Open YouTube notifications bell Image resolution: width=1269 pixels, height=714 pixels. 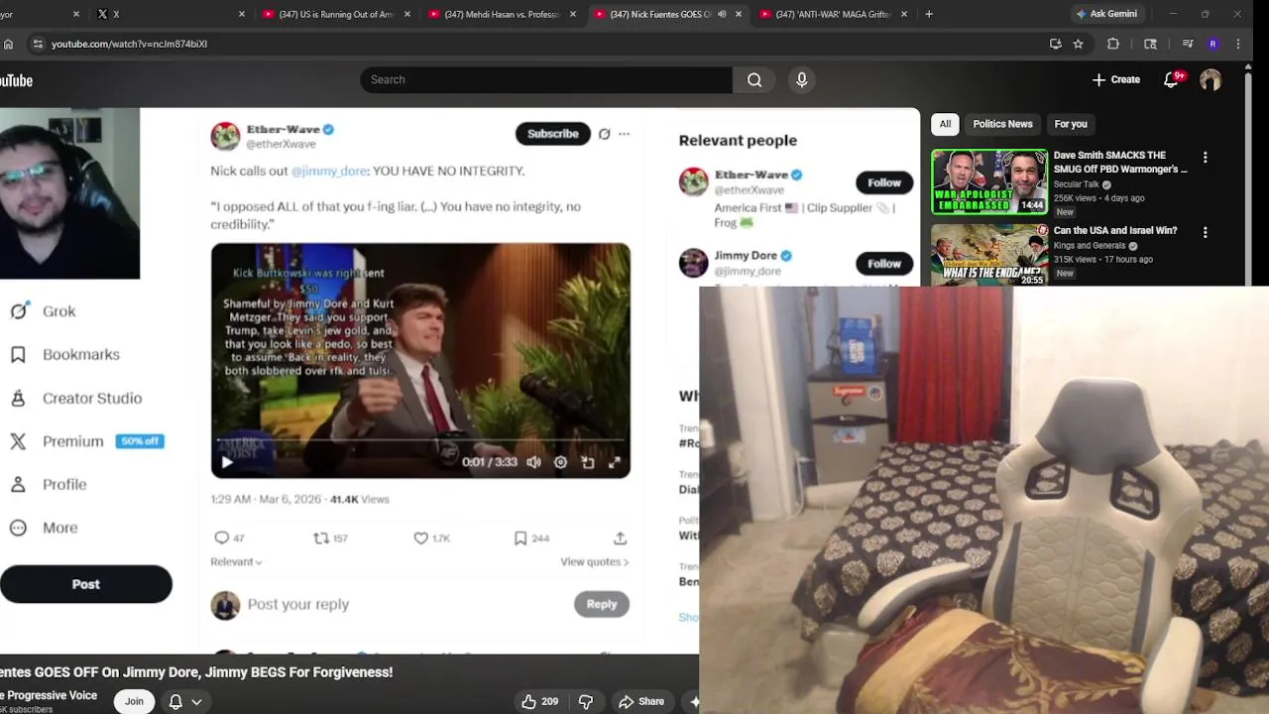tap(1171, 80)
